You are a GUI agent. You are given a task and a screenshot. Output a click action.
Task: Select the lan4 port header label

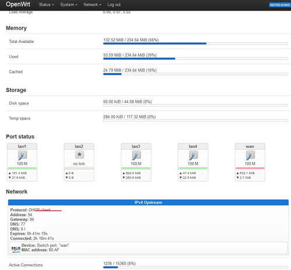pyautogui.click(x=193, y=146)
